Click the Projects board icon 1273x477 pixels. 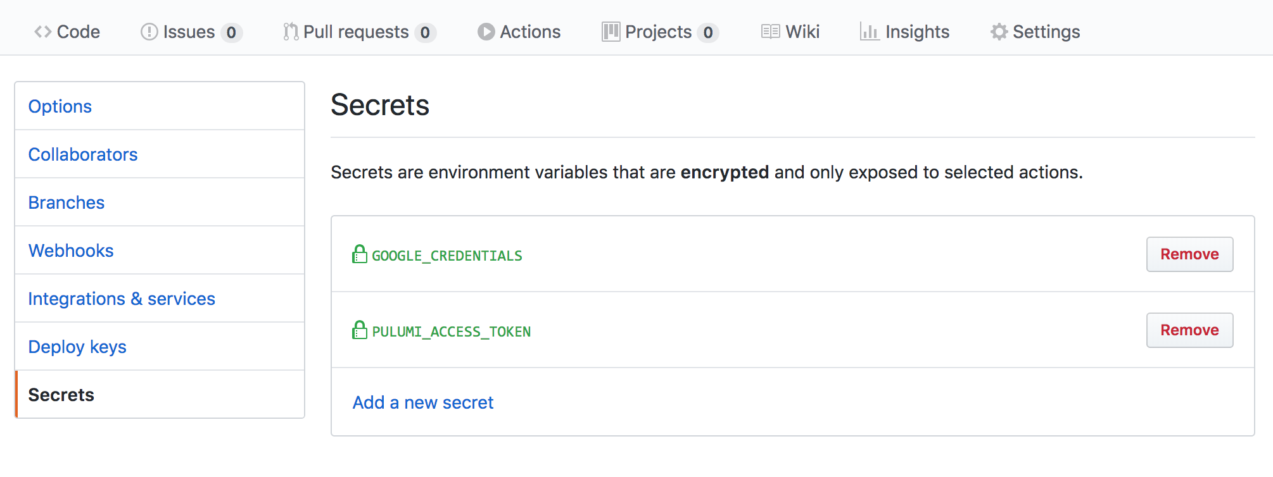coord(611,32)
